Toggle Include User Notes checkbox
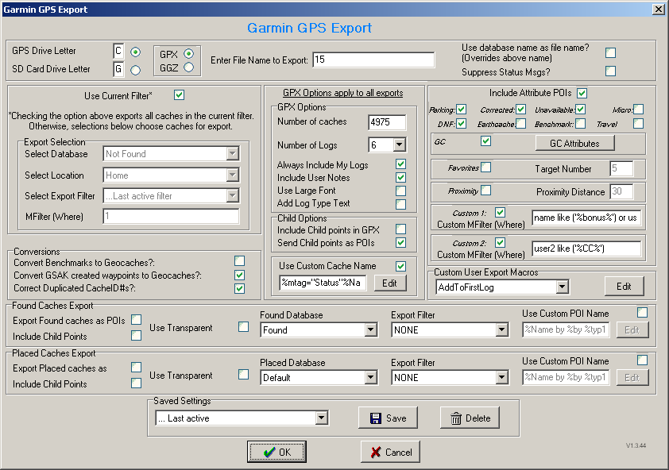 point(400,177)
